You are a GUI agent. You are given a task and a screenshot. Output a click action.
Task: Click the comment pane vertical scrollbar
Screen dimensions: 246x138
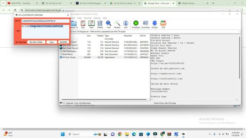coord(239,58)
